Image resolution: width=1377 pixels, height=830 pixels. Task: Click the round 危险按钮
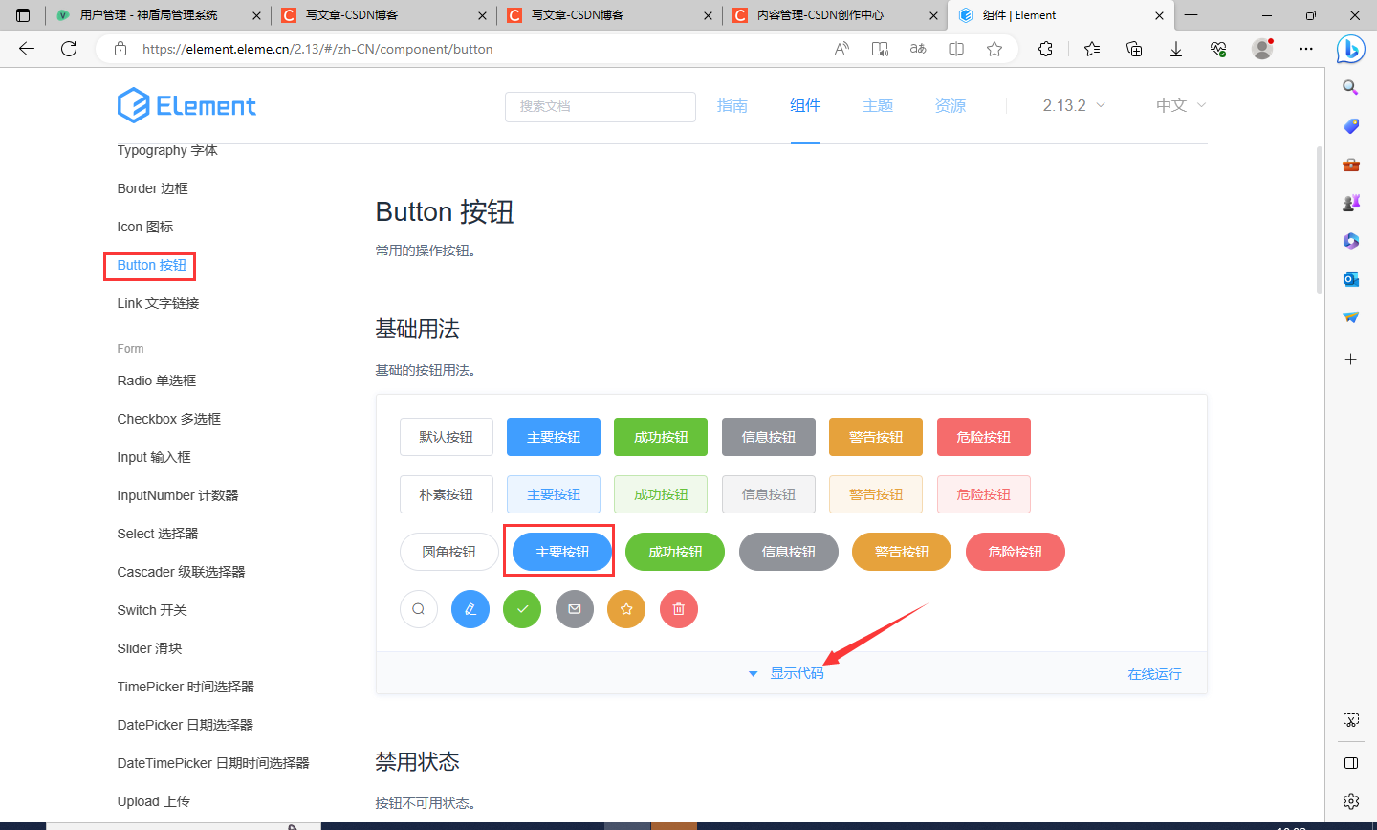coord(1016,552)
